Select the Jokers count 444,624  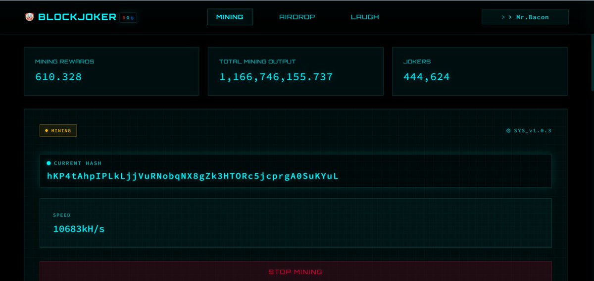(x=427, y=77)
